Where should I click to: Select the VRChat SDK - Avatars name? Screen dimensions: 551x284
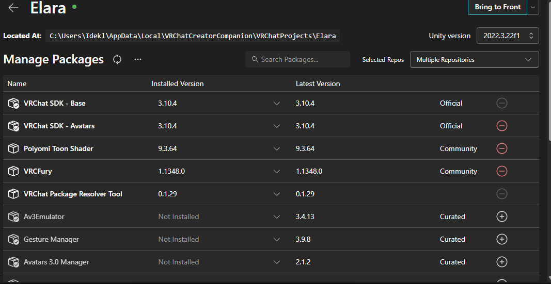[x=59, y=126]
